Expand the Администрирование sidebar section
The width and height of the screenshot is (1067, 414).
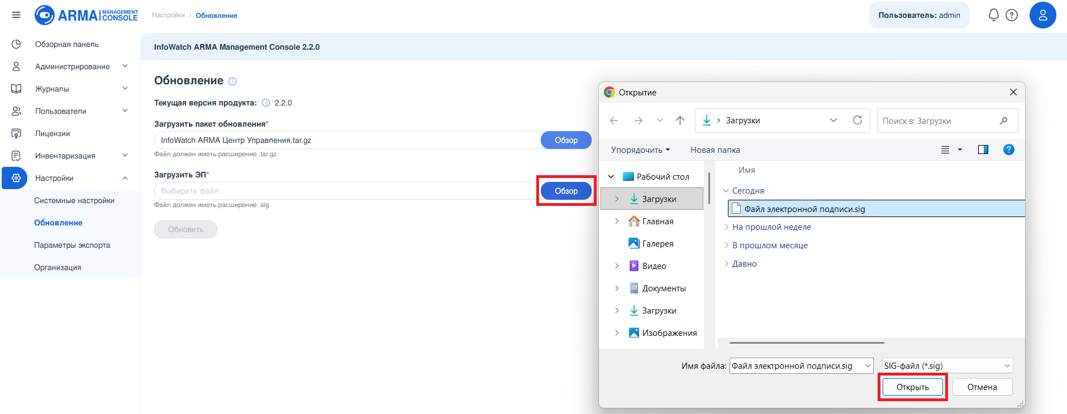125,66
